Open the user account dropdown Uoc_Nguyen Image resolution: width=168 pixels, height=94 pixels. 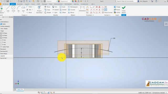[143, 1]
